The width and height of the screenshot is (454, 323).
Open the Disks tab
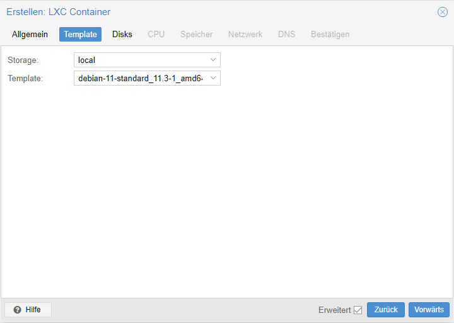pos(122,34)
